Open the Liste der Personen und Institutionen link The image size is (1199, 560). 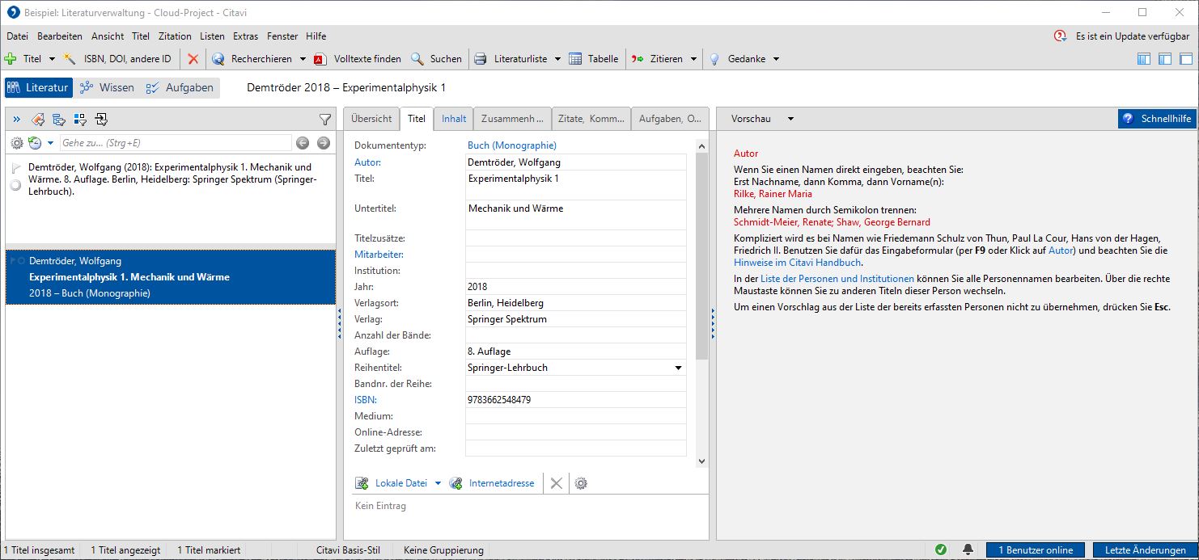837,279
